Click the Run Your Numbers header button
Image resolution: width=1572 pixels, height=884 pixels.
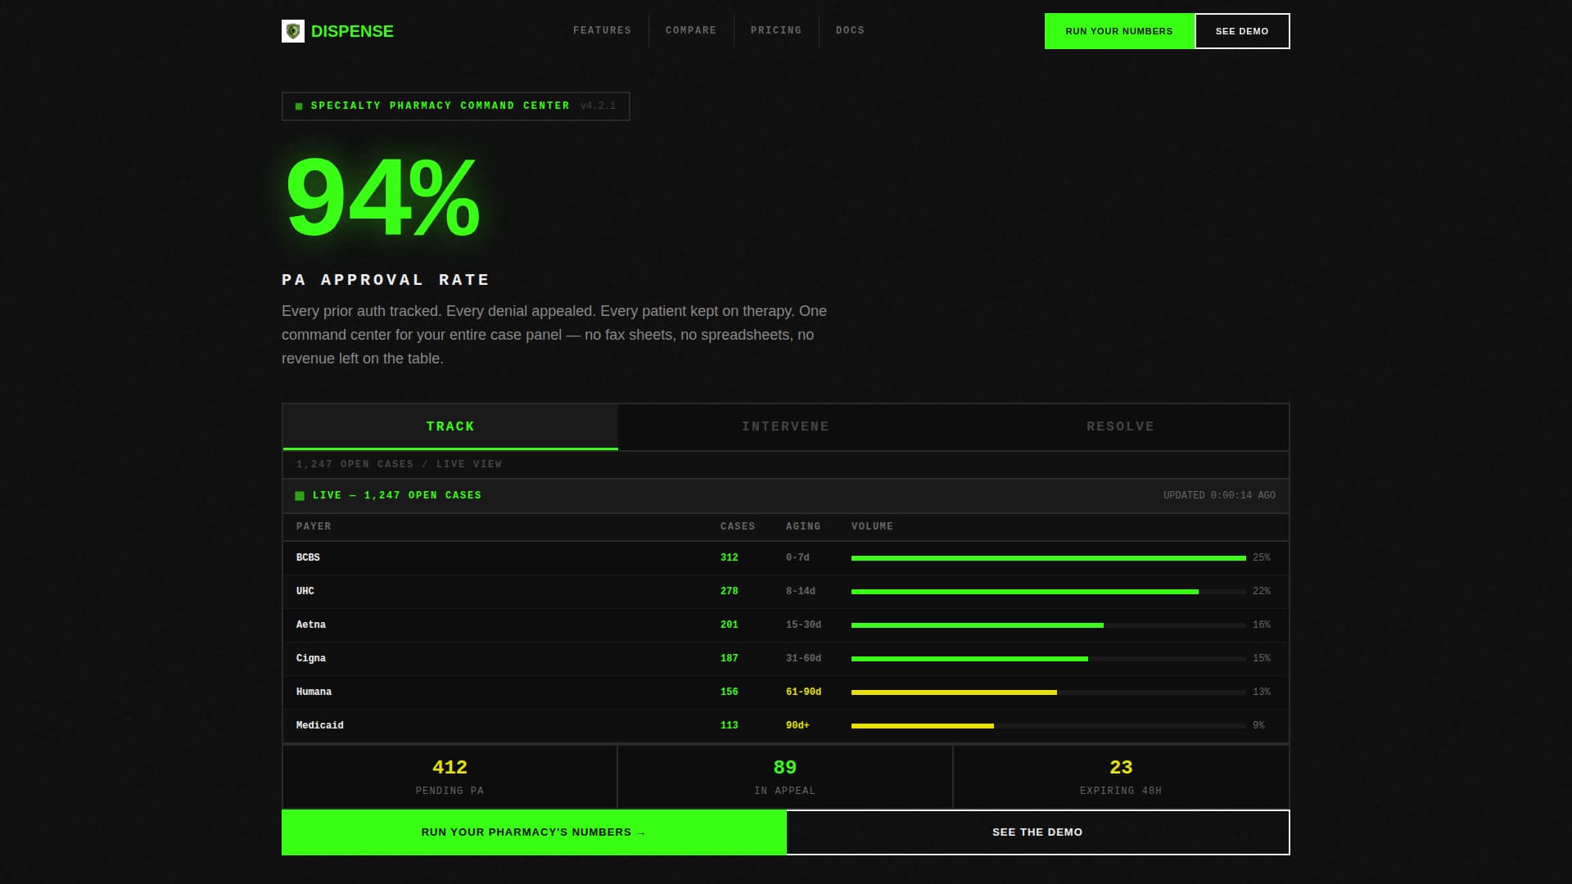click(x=1119, y=31)
